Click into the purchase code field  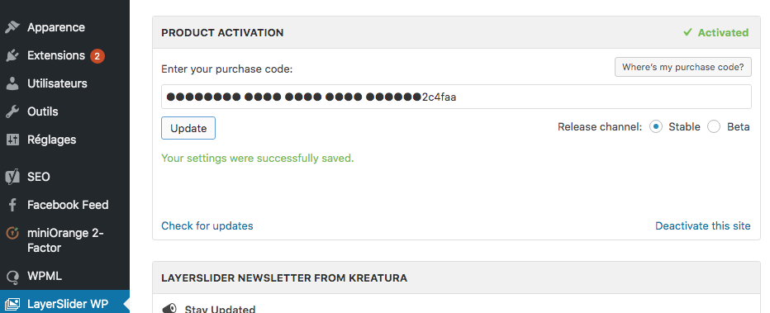[x=456, y=97]
